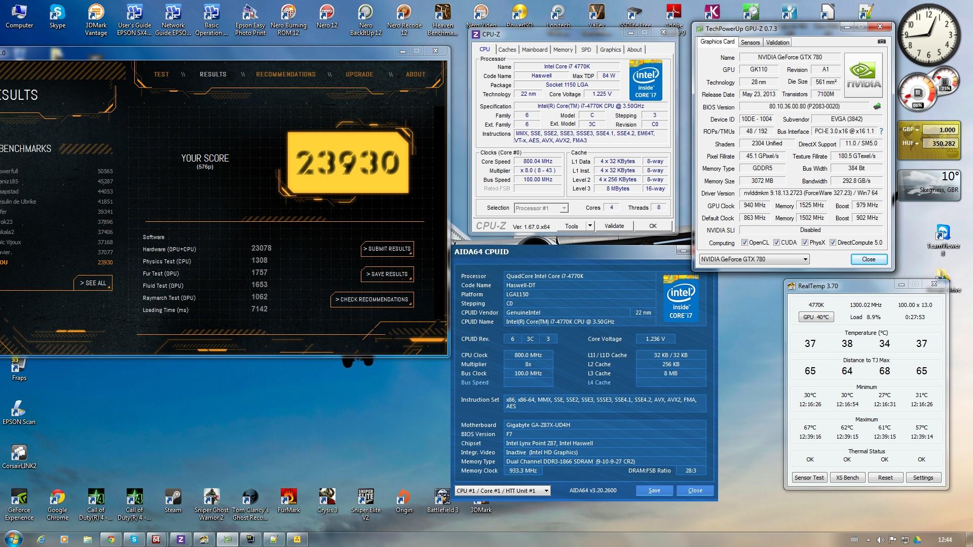Switch to the SPD tab in CPU-Z
973x547 pixels.
(586, 50)
